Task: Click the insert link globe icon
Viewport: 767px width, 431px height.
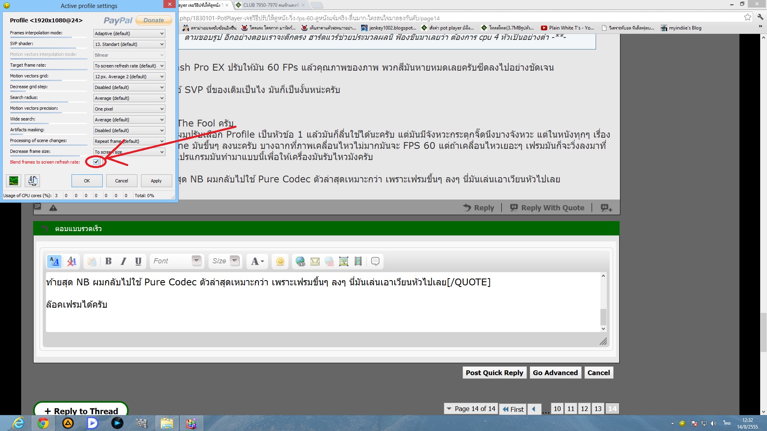Action: coord(300,261)
